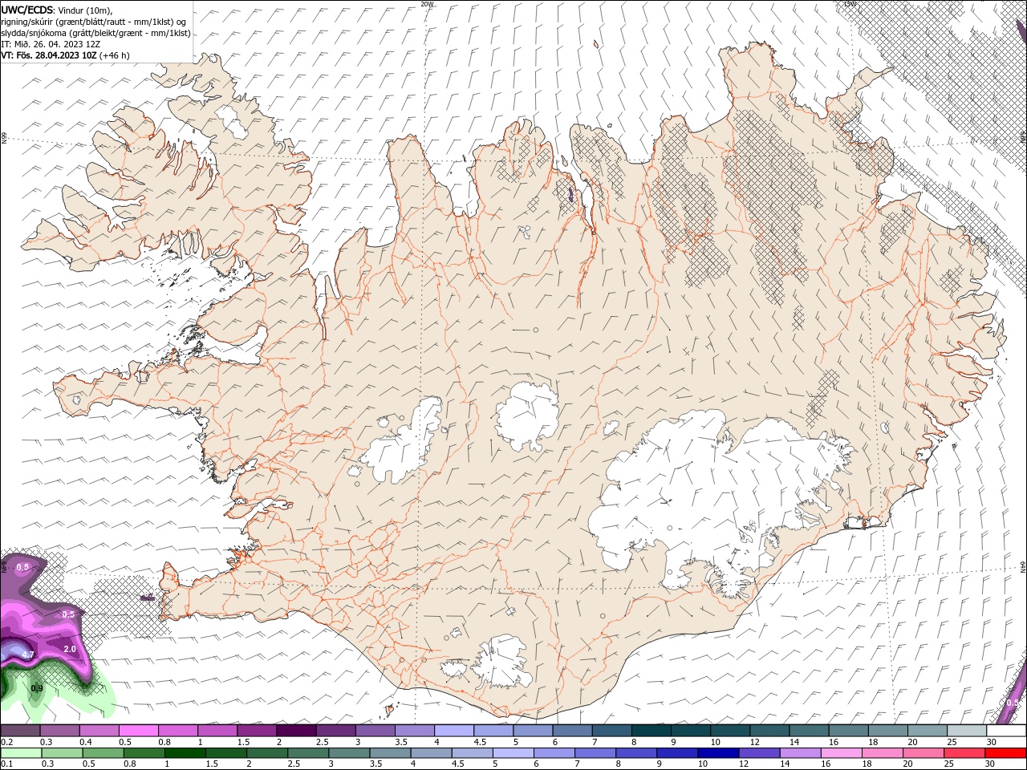Image resolution: width=1027 pixels, height=770 pixels.
Task: Click the bright red swatch labeled 30 in the rain legend
Action: click(x=1007, y=752)
